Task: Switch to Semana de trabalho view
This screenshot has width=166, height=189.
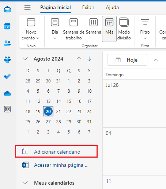Action: [x=73, y=29]
